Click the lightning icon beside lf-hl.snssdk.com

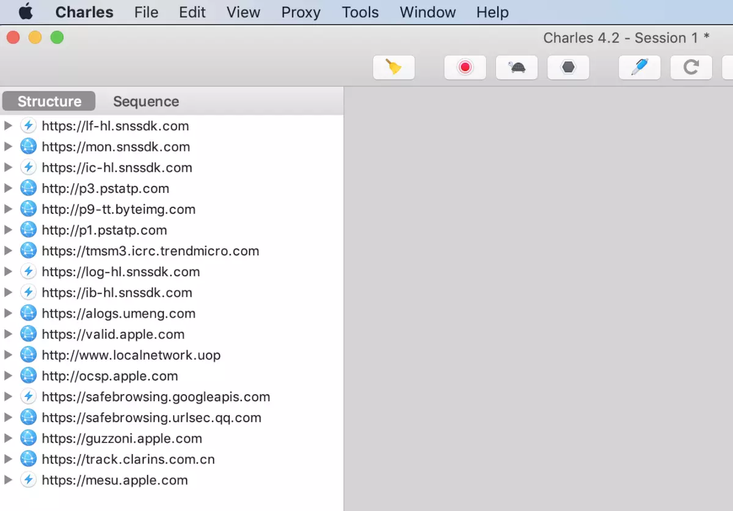28,126
